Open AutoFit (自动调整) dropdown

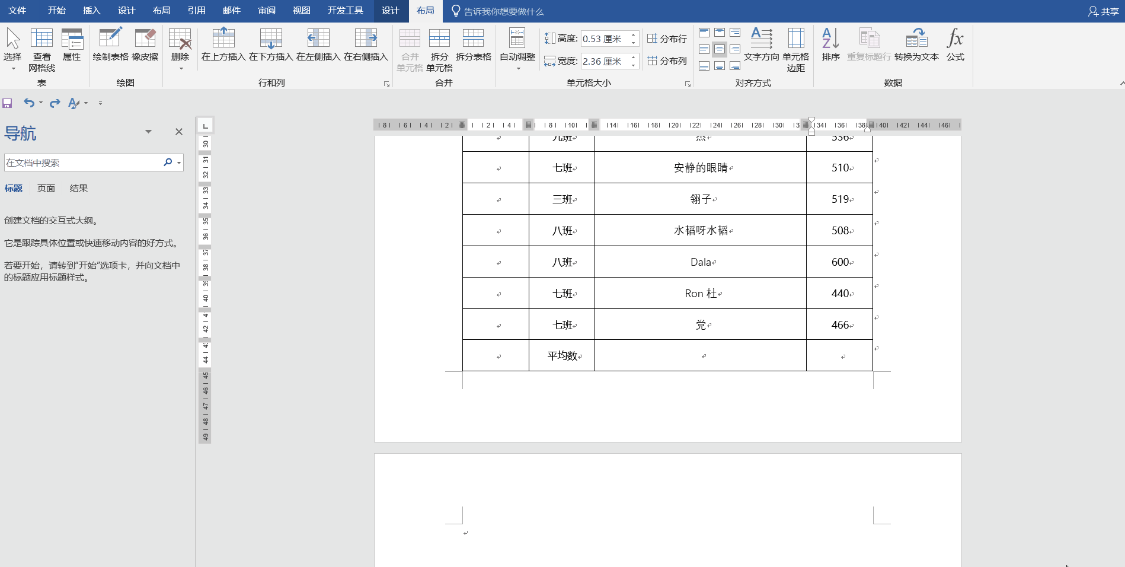point(517,49)
